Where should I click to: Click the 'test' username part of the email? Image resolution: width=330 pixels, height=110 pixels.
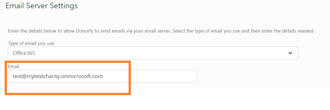tap(16, 76)
